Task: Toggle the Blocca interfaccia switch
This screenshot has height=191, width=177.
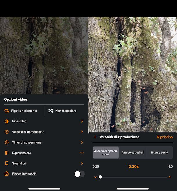Action: (80, 174)
